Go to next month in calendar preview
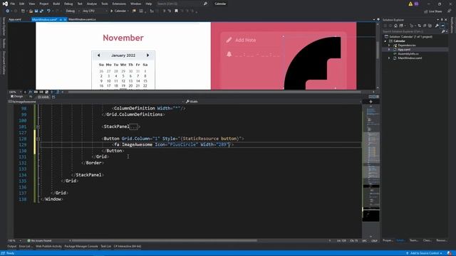This screenshot has height=256, width=456. [x=147, y=55]
